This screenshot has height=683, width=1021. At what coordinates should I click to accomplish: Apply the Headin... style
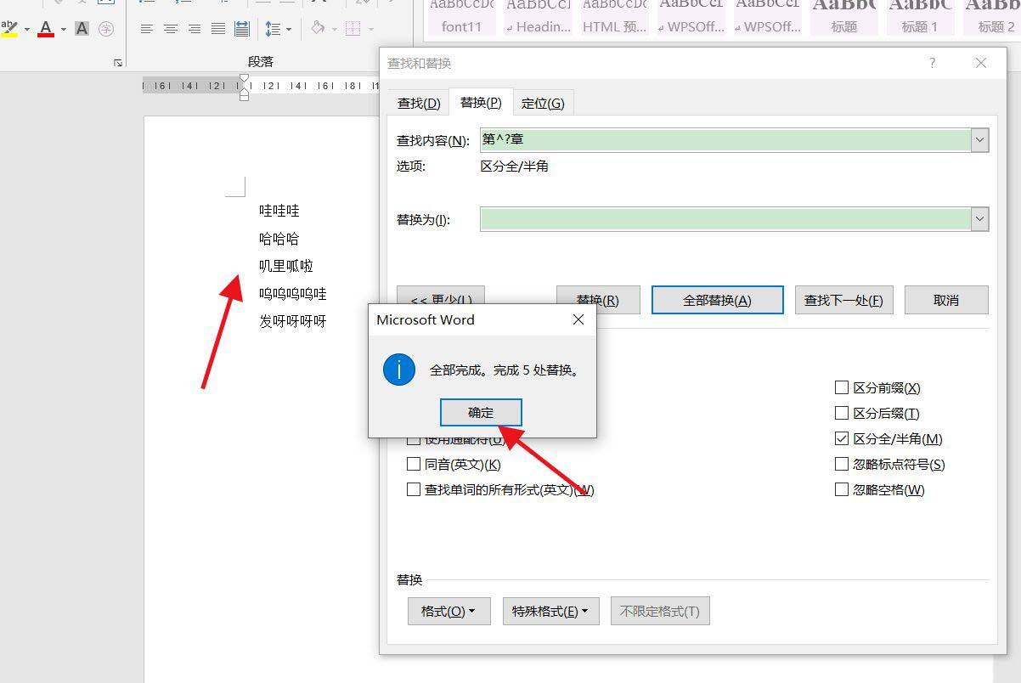538,18
